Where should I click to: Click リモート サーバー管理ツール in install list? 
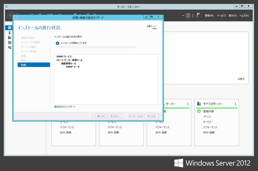click(69, 60)
